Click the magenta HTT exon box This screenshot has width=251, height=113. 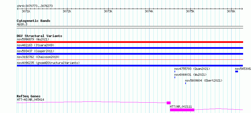182,110
